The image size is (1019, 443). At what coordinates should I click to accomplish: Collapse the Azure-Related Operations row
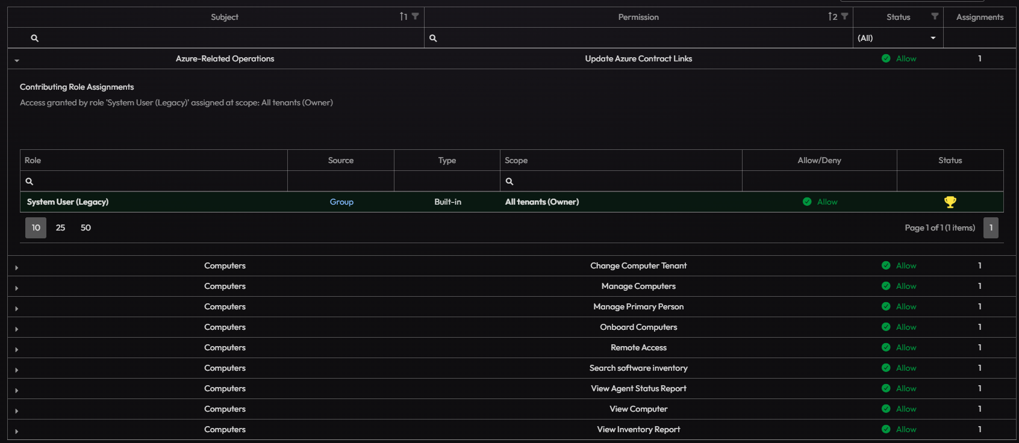tap(17, 60)
